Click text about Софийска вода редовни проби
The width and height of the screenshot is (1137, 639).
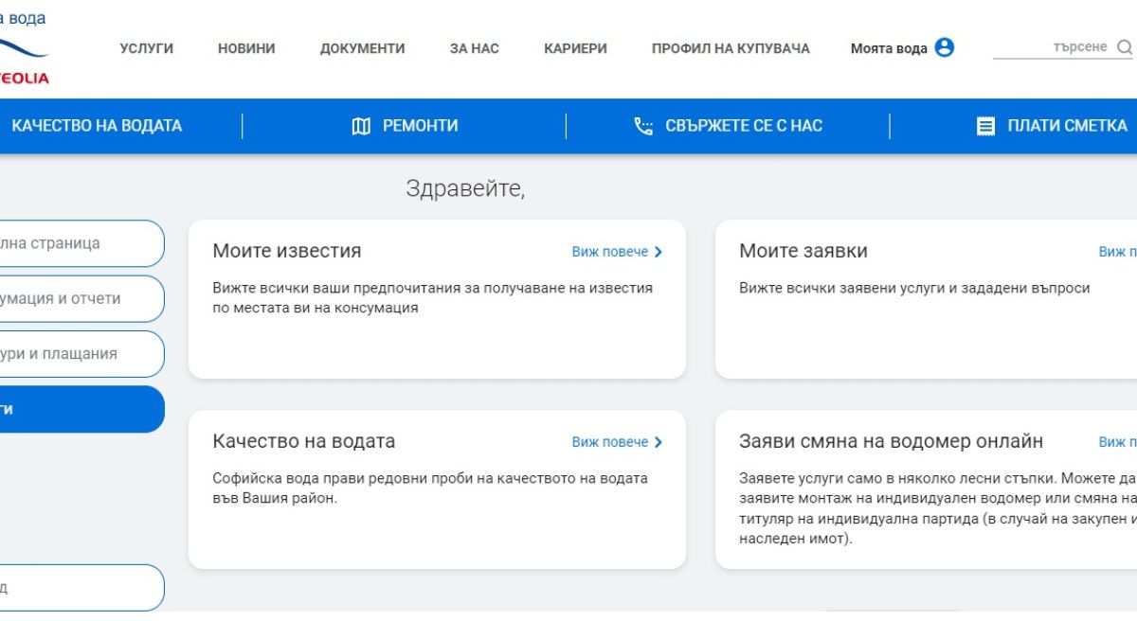pyautogui.click(x=430, y=488)
